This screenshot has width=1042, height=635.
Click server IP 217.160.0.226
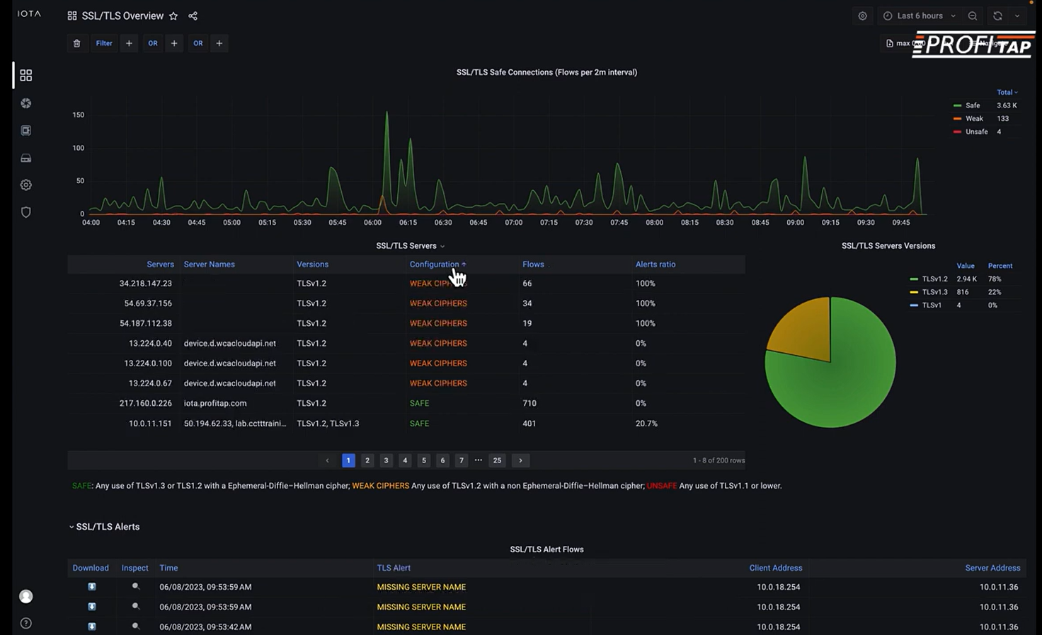pyautogui.click(x=146, y=403)
